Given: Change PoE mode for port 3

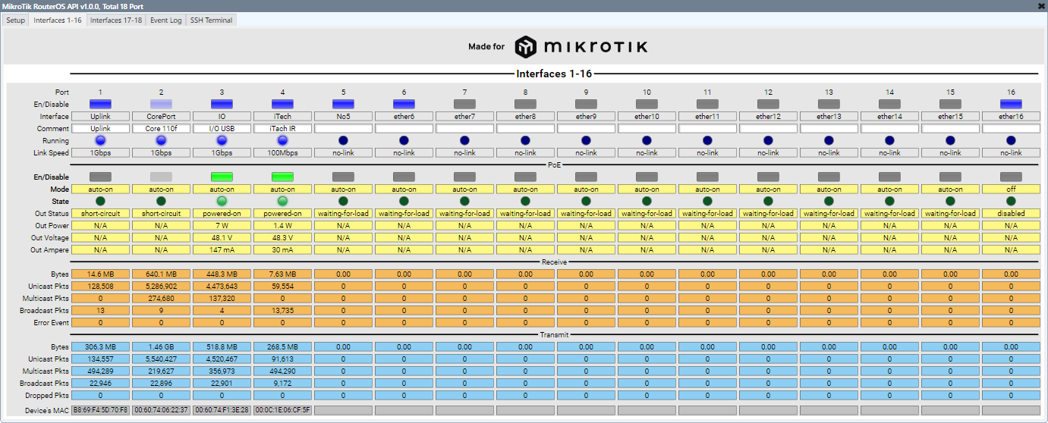Looking at the screenshot, I should tap(222, 190).
